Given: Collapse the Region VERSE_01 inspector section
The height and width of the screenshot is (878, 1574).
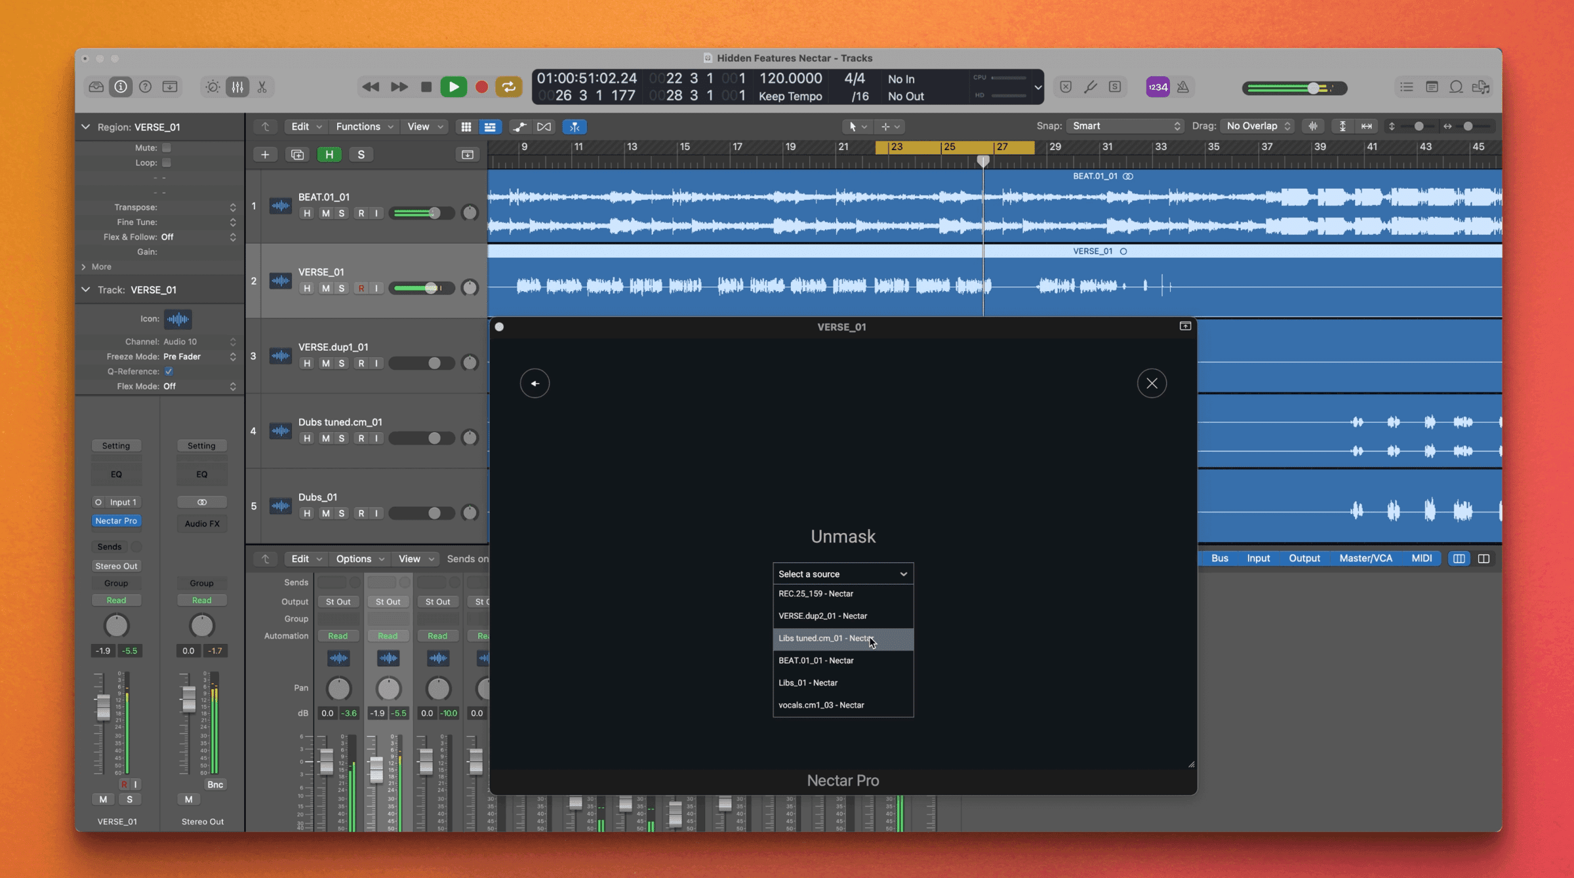Looking at the screenshot, I should coord(86,127).
